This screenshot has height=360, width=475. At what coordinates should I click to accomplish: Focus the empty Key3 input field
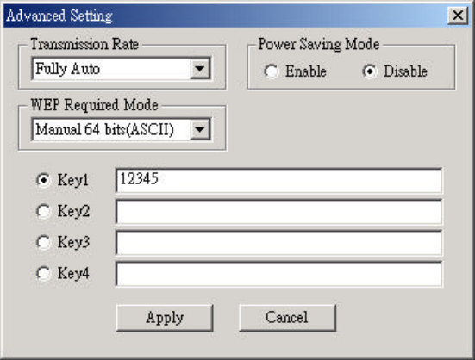pos(278,243)
